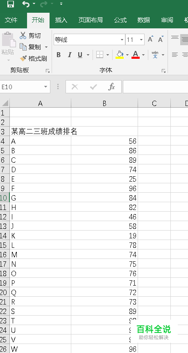
Task: Open the Name Box dropdown arrow
Action: (46, 87)
